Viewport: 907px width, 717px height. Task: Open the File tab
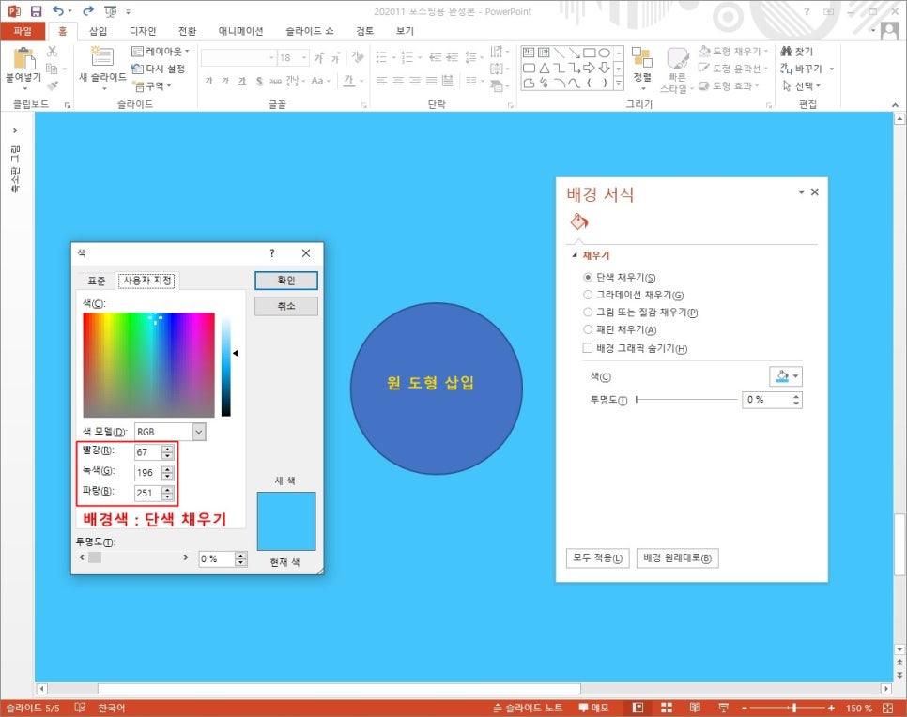tap(23, 31)
